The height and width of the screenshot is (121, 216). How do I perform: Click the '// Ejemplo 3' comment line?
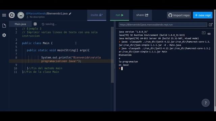(32, 29)
